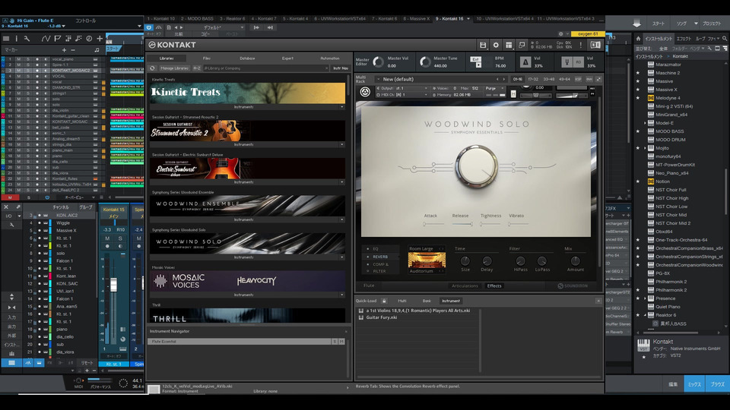Click plugin window settings gear near oxygen 61
730x410 pixels.
click(560, 34)
